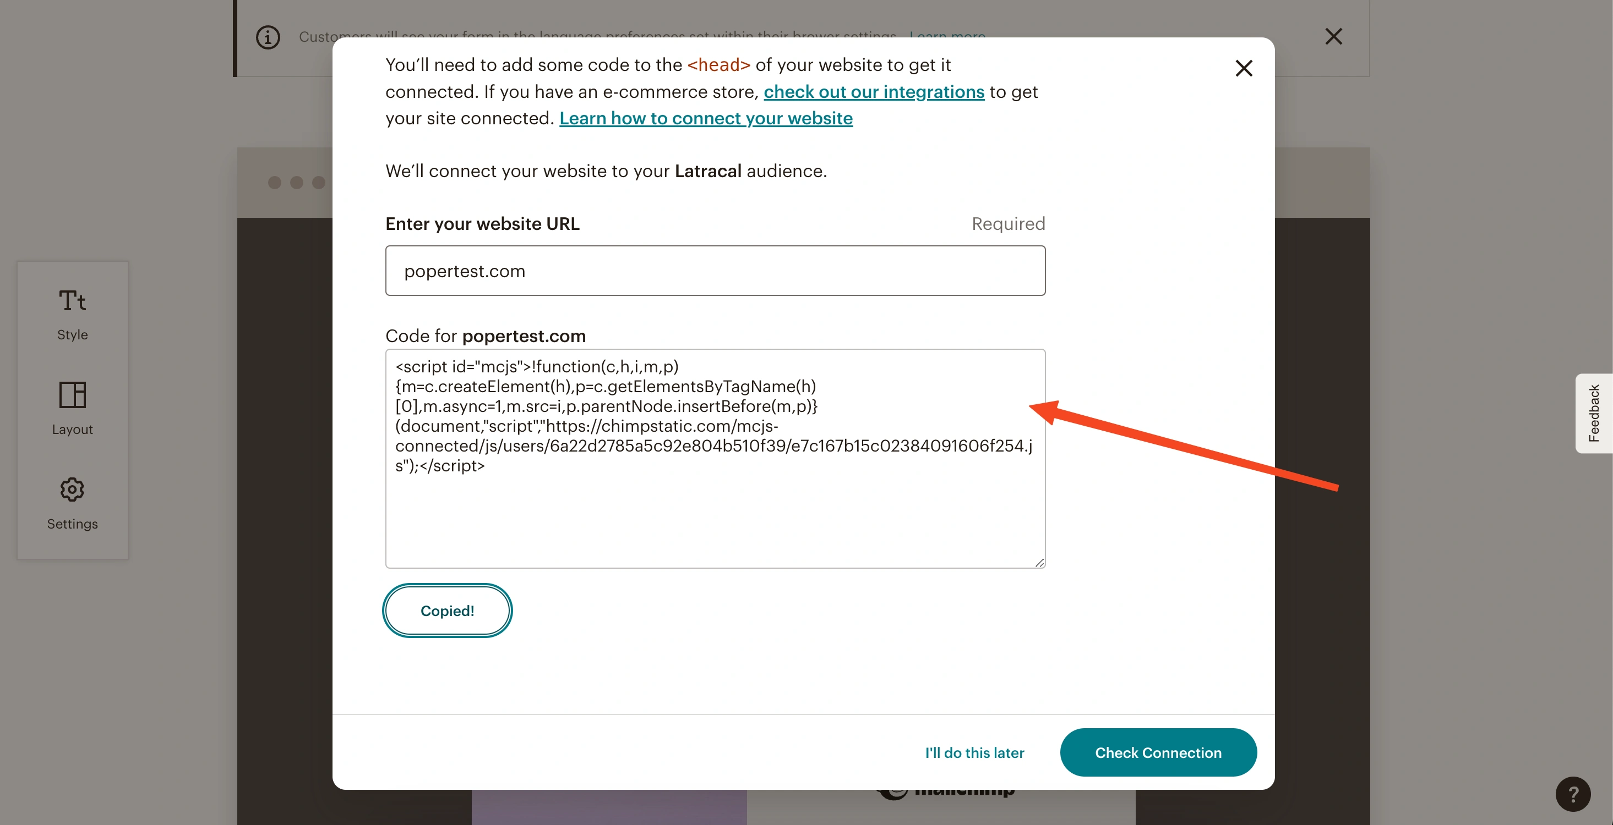
Task: Click 'I'll do this later' link
Action: (974, 752)
